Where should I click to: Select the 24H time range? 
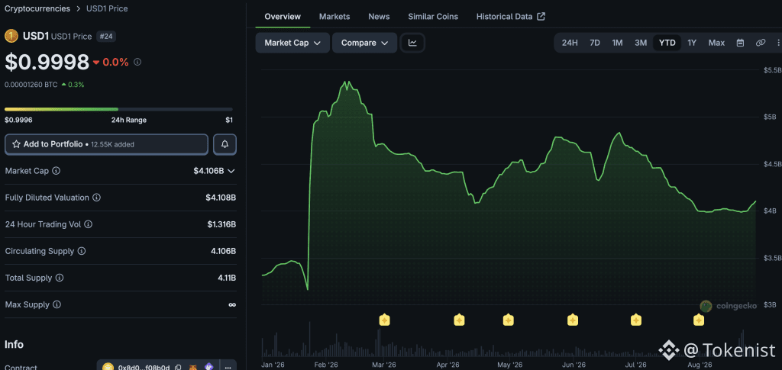[570, 43]
